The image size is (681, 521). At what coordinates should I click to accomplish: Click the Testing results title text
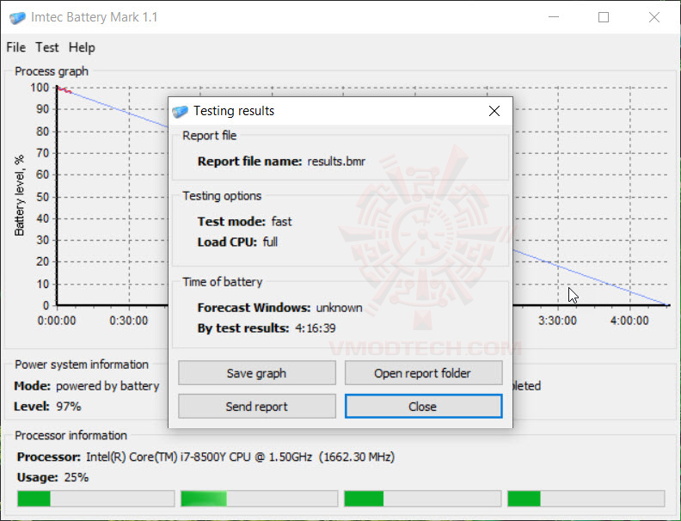tap(234, 111)
